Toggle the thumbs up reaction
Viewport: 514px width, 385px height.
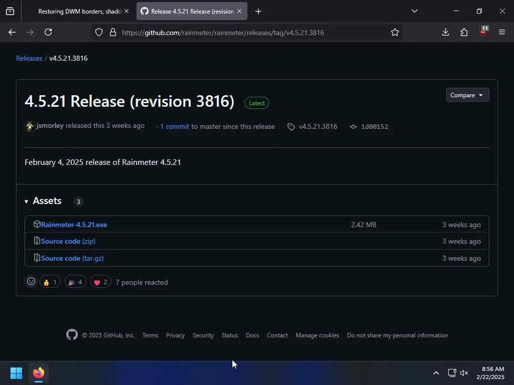tap(50, 282)
